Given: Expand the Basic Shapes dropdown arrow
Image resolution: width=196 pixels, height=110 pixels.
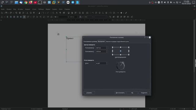Looking at the screenshot, I should 123,13.
